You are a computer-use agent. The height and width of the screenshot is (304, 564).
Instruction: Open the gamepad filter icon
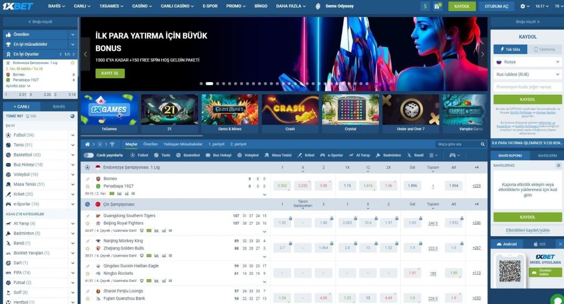coord(453,155)
